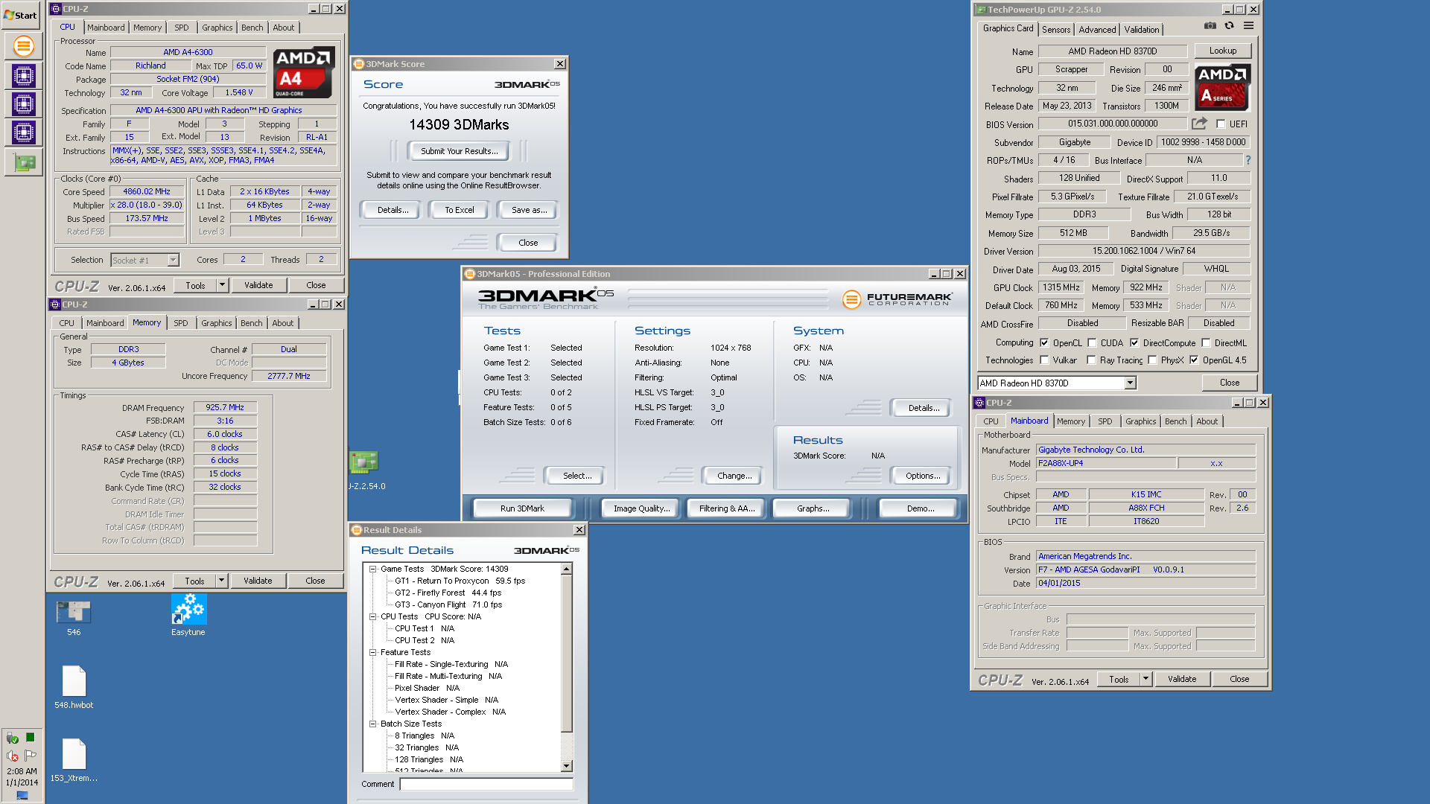
Task: Click the orange 3DMark icon in the taskbar
Action: point(24,46)
